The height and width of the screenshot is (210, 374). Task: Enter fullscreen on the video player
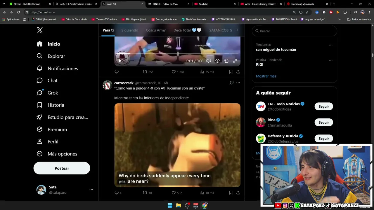235,61
